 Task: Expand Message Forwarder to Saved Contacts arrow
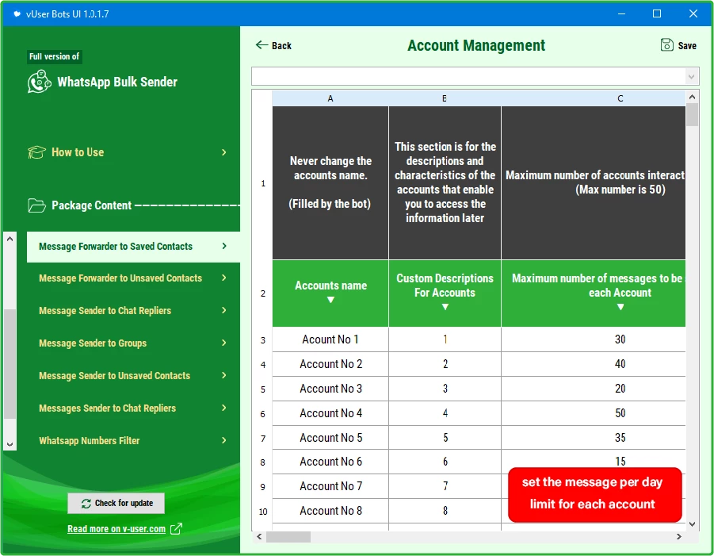224,246
